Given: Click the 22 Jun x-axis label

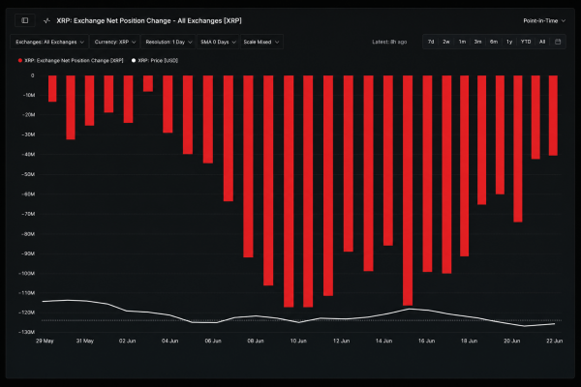Looking at the screenshot, I should (x=554, y=341).
